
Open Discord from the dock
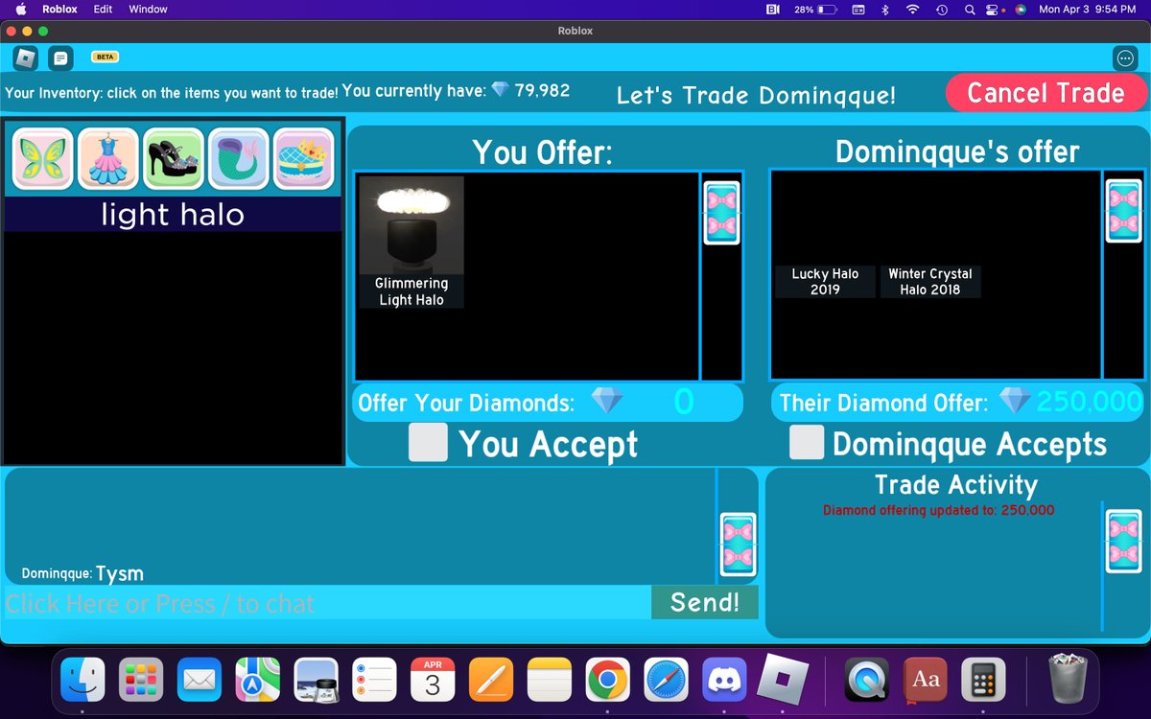(x=725, y=680)
